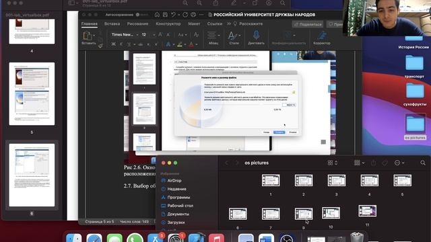Switch to the Вставка tab
Viewport: 431px width, 242px height.
tap(112, 24)
